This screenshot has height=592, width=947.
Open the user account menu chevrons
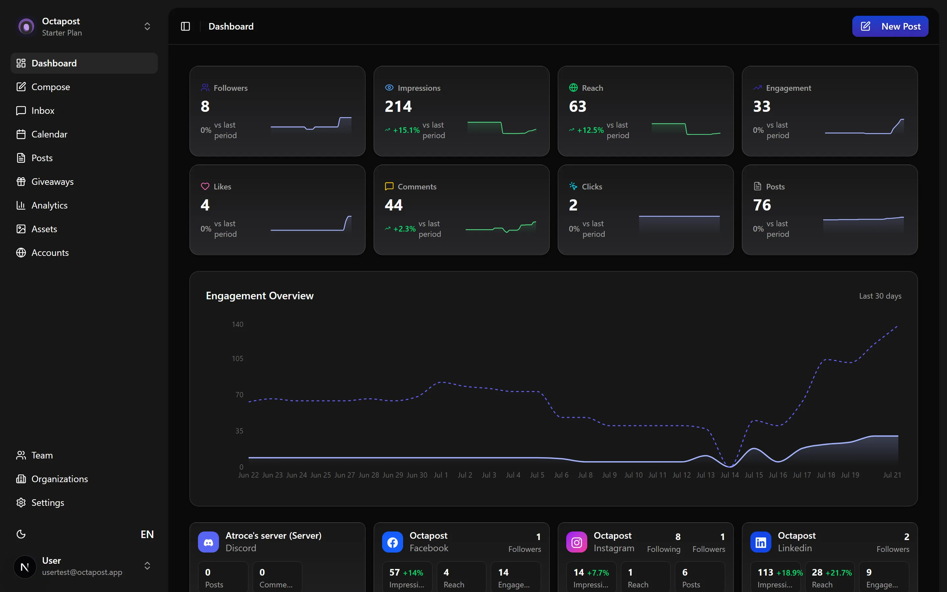147,566
